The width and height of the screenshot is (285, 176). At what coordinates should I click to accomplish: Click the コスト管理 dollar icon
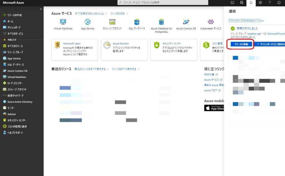206,45
